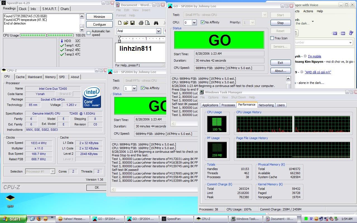This screenshot has height=223, width=357.
Task: Click the Find binoculars icon in WordPad
Action: click(156, 23)
